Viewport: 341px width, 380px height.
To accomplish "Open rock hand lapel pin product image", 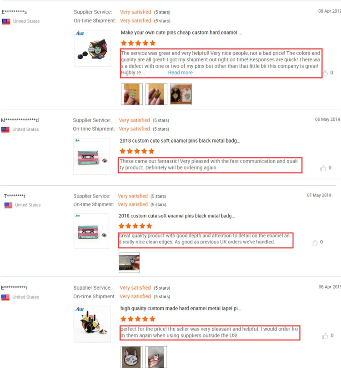I will click(92, 324).
